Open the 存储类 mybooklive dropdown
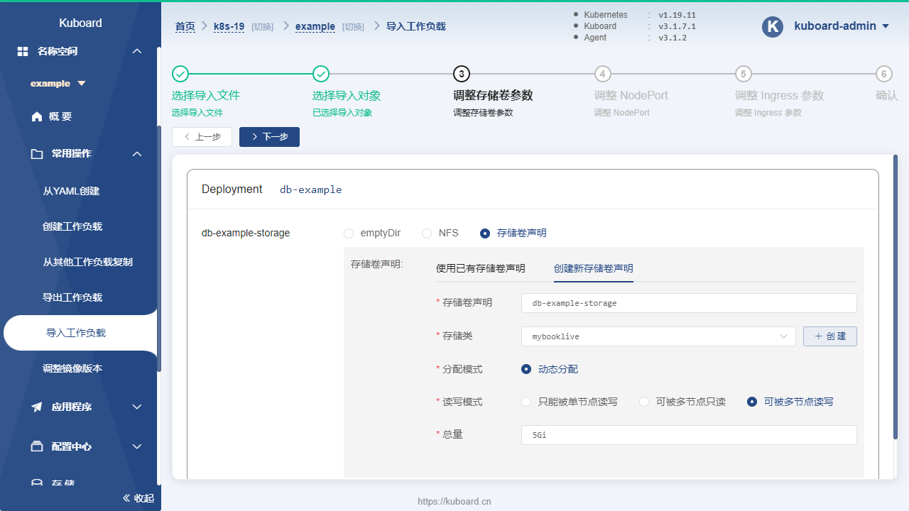This screenshot has height=511, width=909. [658, 336]
